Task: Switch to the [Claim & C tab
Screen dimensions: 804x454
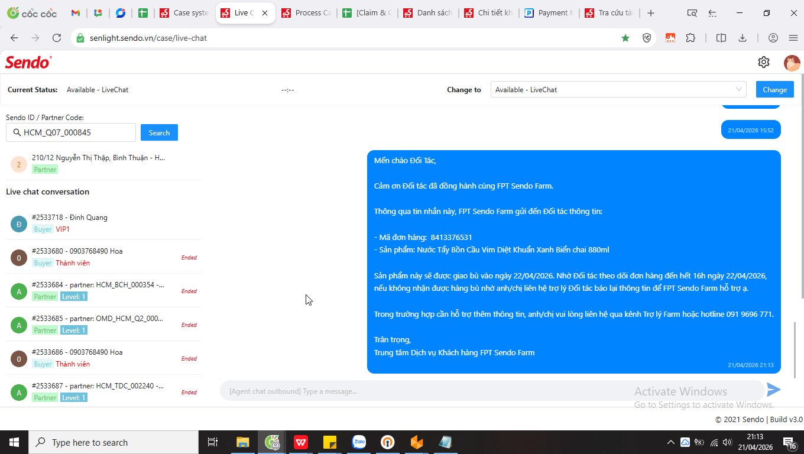Action: [x=367, y=13]
